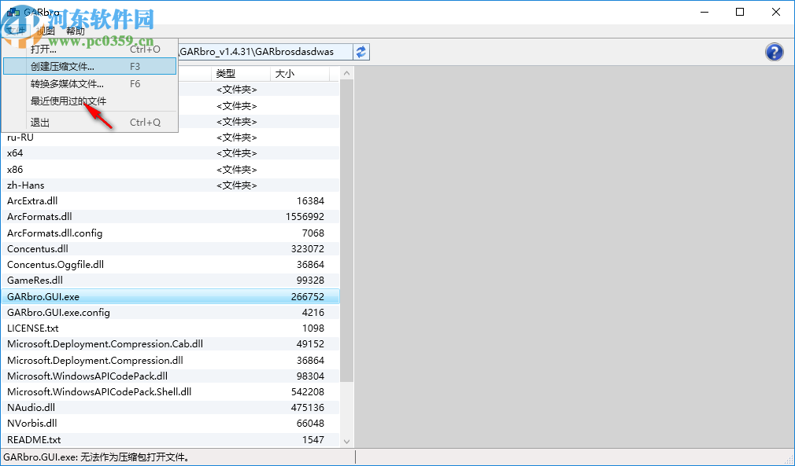Screen dimensions: 795x466
Task: Select ArcExtra.dll in the file list
Action: pyautogui.click(x=170, y=201)
